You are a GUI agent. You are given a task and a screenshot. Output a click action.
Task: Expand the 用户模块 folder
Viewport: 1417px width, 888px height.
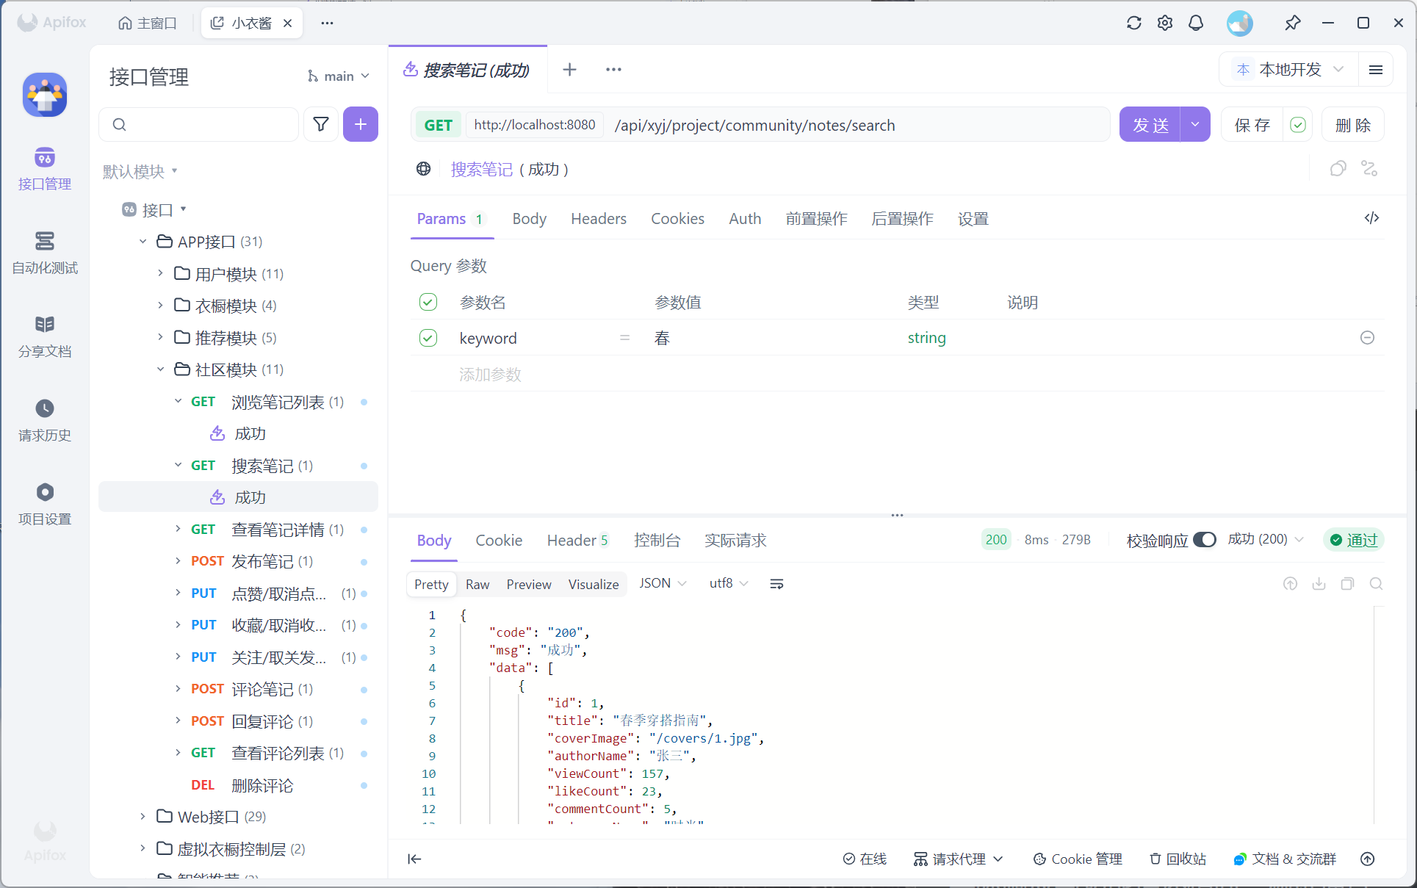(x=160, y=273)
